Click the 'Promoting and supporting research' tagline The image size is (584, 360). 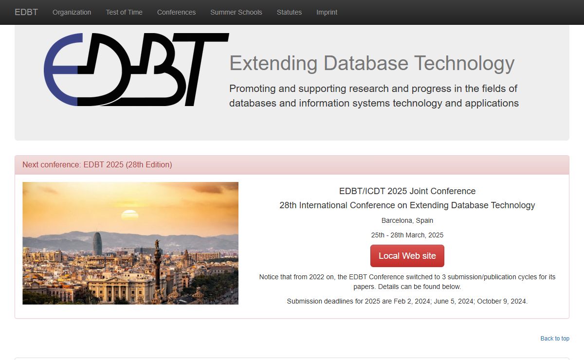coord(374,96)
